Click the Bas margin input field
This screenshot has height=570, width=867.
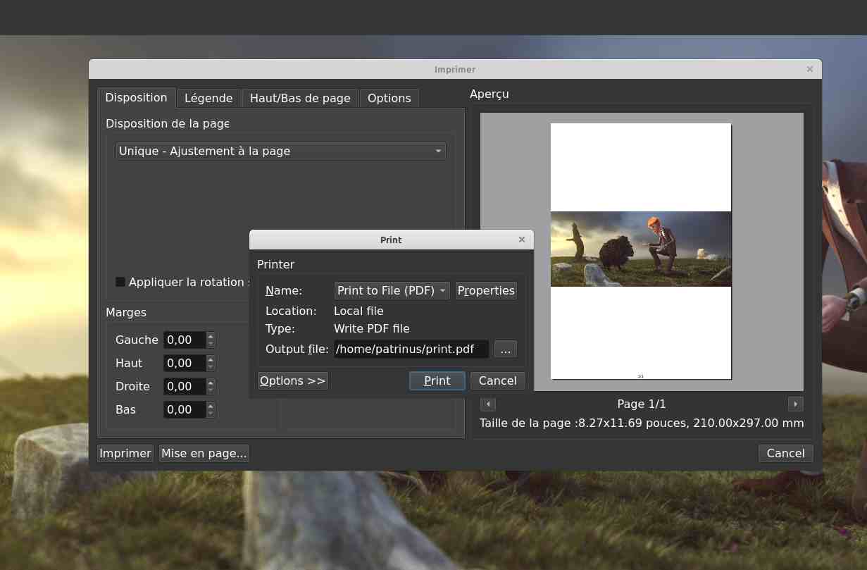(185, 409)
